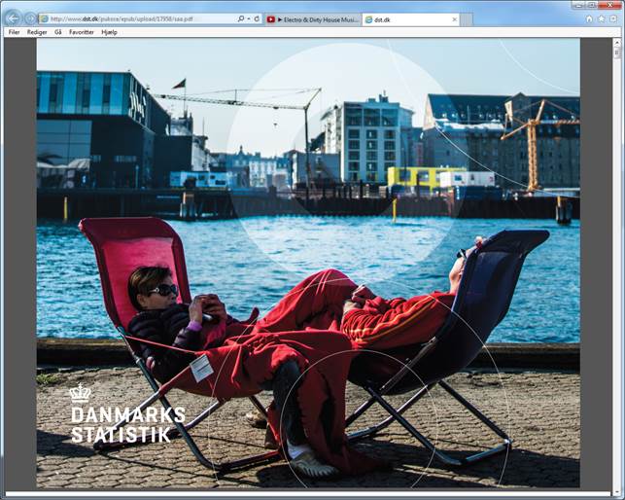Click the browser Forward arrow button
The height and width of the screenshot is (500, 625).
(x=30, y=18)
